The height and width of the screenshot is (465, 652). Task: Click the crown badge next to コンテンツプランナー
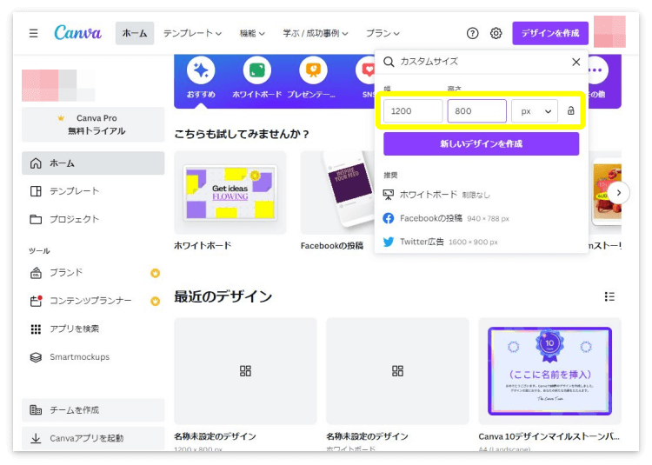[155, 301]
